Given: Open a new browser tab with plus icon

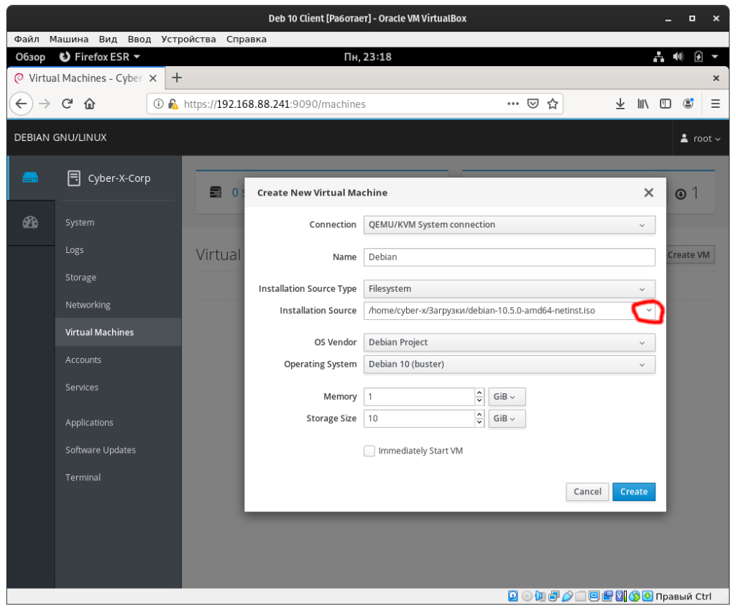Looking at the screenshot, I should (x=177, y=78).
